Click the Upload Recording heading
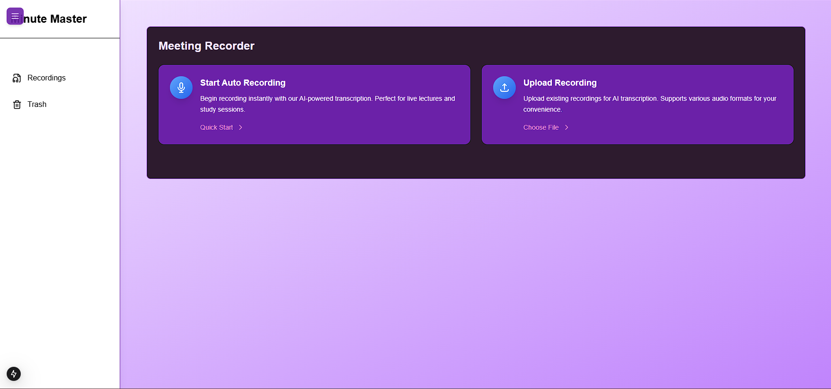The height and width of the screenshot is (389, 831). (x=560, y=83)
